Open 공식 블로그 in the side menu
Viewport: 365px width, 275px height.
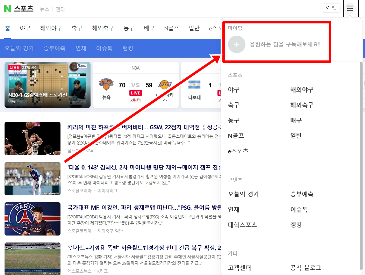click(x=306, y=268)
